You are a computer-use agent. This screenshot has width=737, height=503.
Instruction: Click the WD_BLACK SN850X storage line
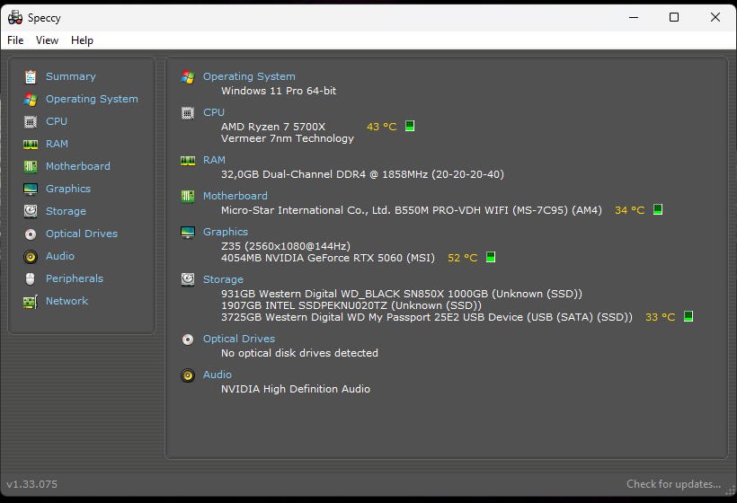pos(402,294)
